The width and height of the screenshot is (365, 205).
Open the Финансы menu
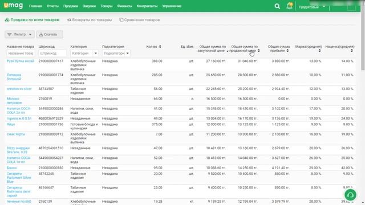point(124,6)
